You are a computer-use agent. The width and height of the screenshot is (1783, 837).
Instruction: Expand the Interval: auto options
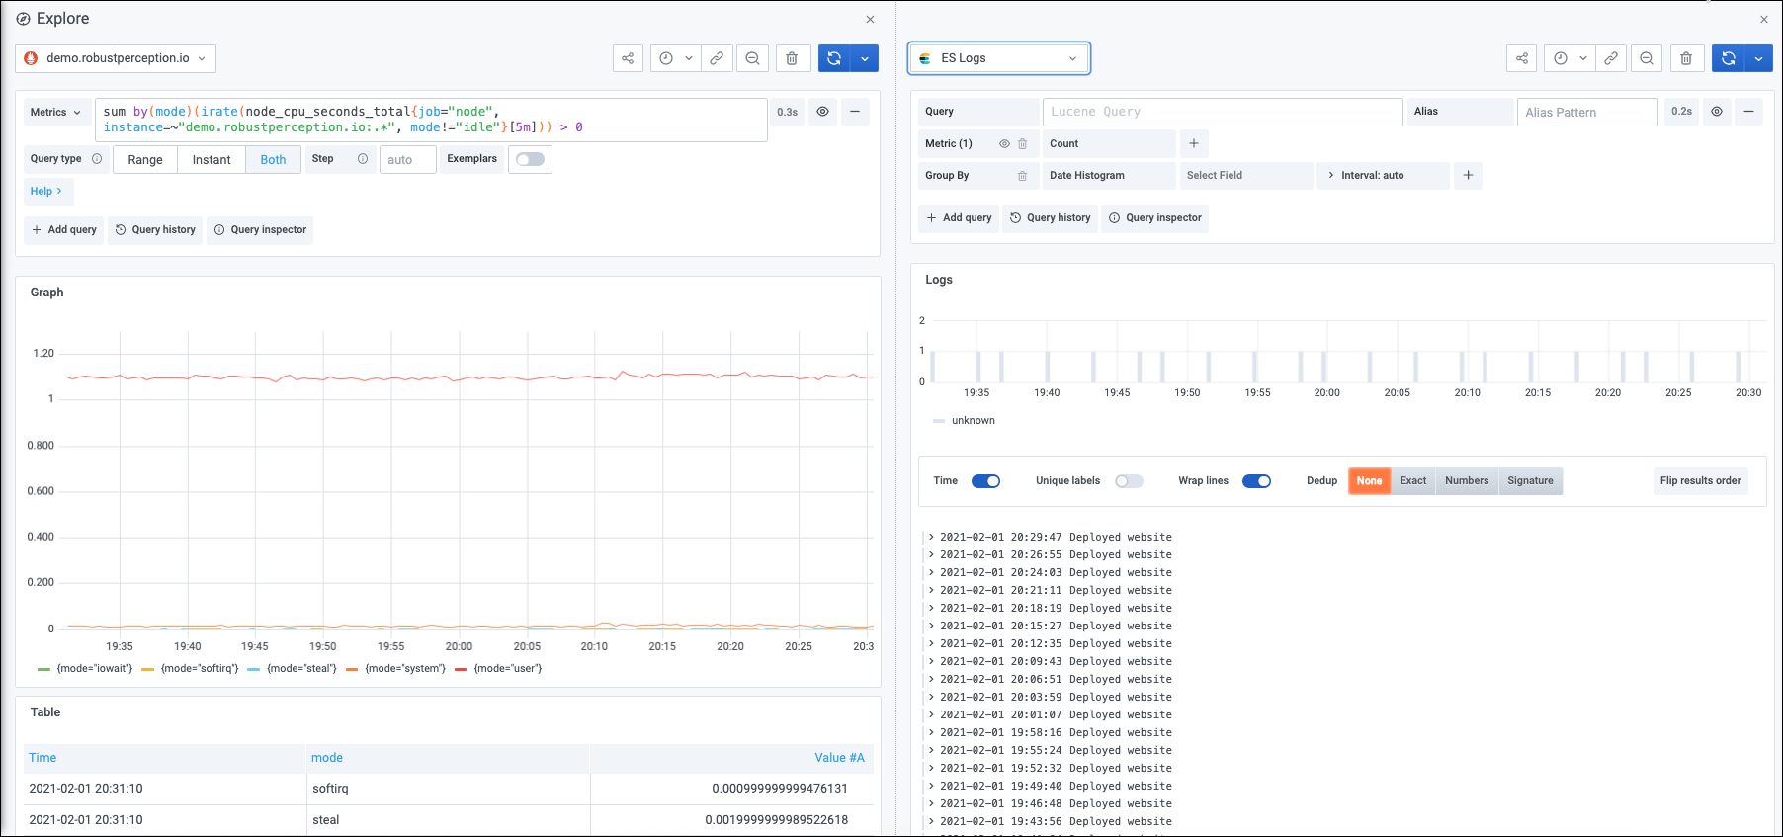point(1371,176)
